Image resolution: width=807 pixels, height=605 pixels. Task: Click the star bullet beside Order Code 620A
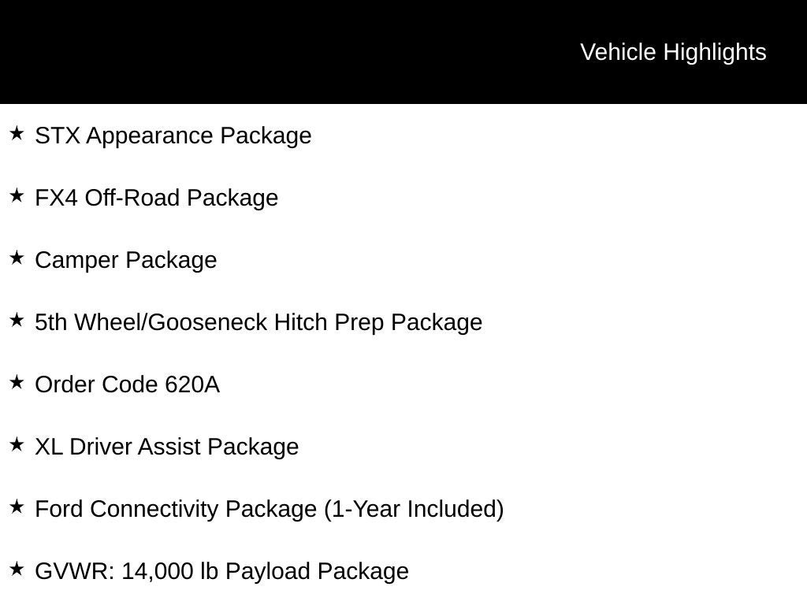tap(17, 383)
